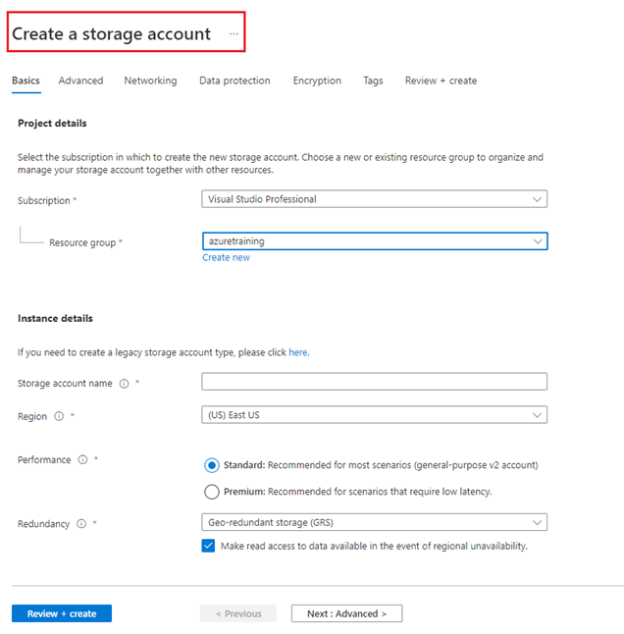The height and width of the screenshot is (634, 624).
Task: Expand the Subscription dropdown
Action: click(x=374, y=199)
